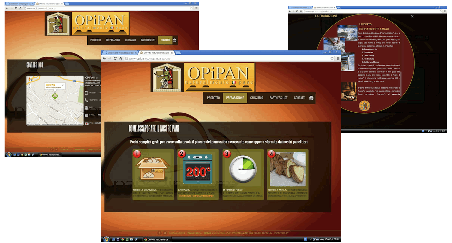Switch language with the flag icon in the contacts window

pyautogui.click(x=175, y=40)
